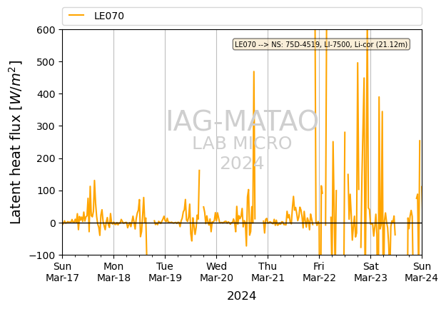The image size is (446, 309).
Task: Click the y-axis tick label 100
Action: pos(46,191)
